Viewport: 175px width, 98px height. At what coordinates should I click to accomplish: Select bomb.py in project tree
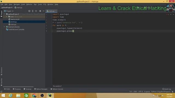point(14,22)
